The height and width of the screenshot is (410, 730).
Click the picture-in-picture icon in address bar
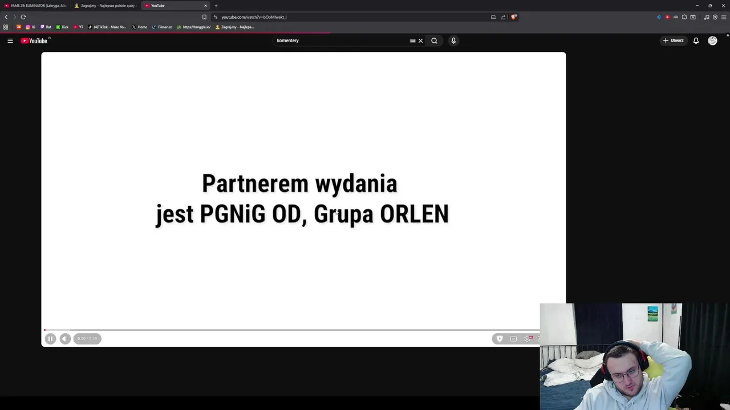[493, 17]
